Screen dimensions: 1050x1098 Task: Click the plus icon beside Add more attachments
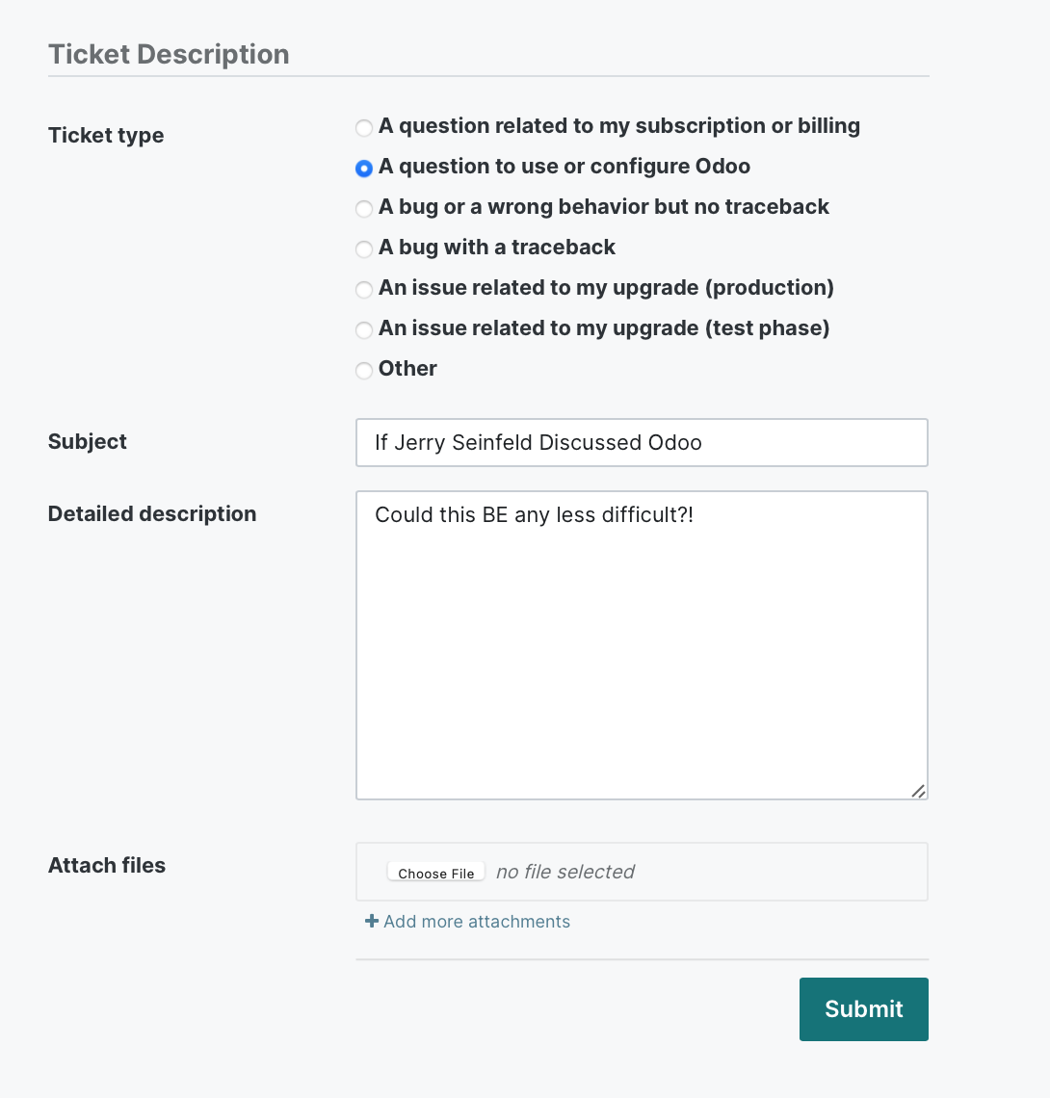[372, 921]
